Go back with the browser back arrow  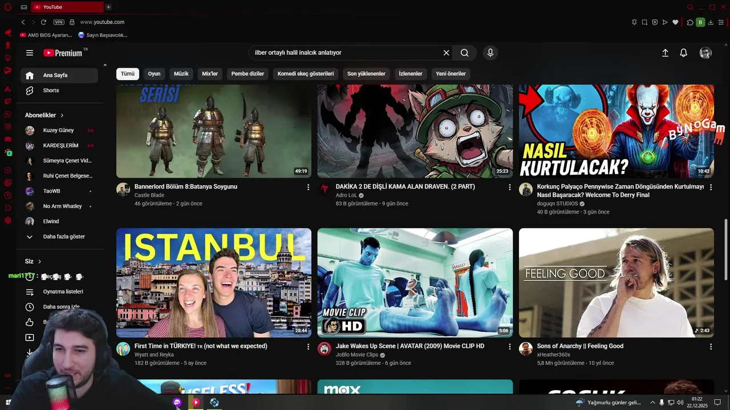[x=23, y=22]
